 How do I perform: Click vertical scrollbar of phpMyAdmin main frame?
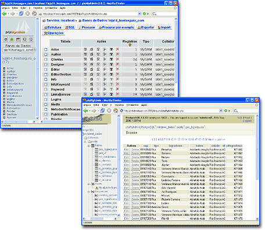[x=176, y=69]
